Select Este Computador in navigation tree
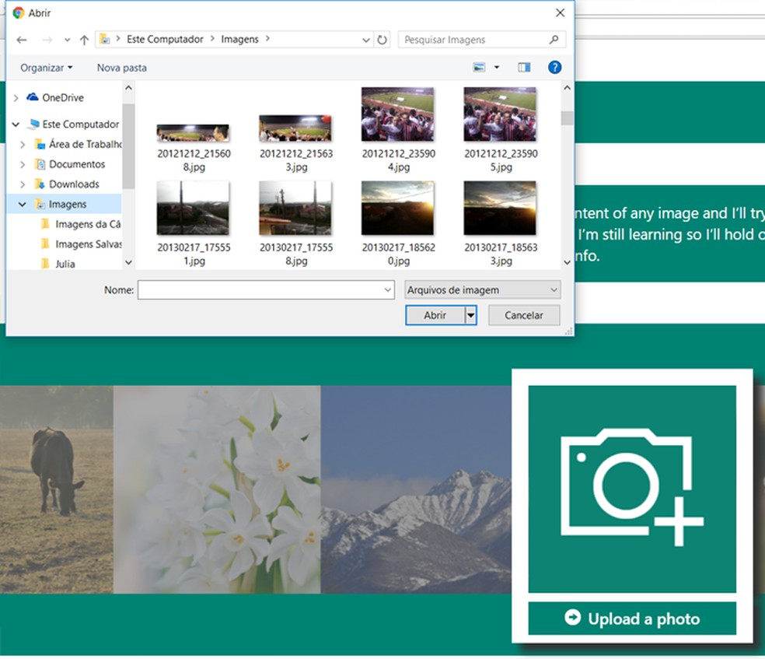 pos(81,124)
